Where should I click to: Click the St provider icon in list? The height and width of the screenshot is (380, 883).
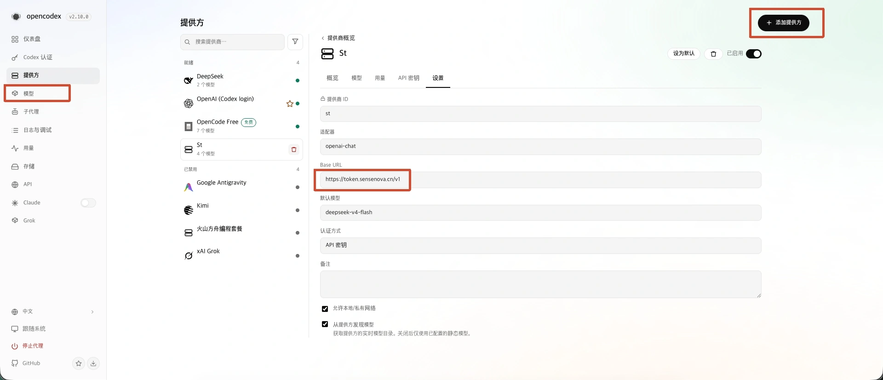[189, 150]
